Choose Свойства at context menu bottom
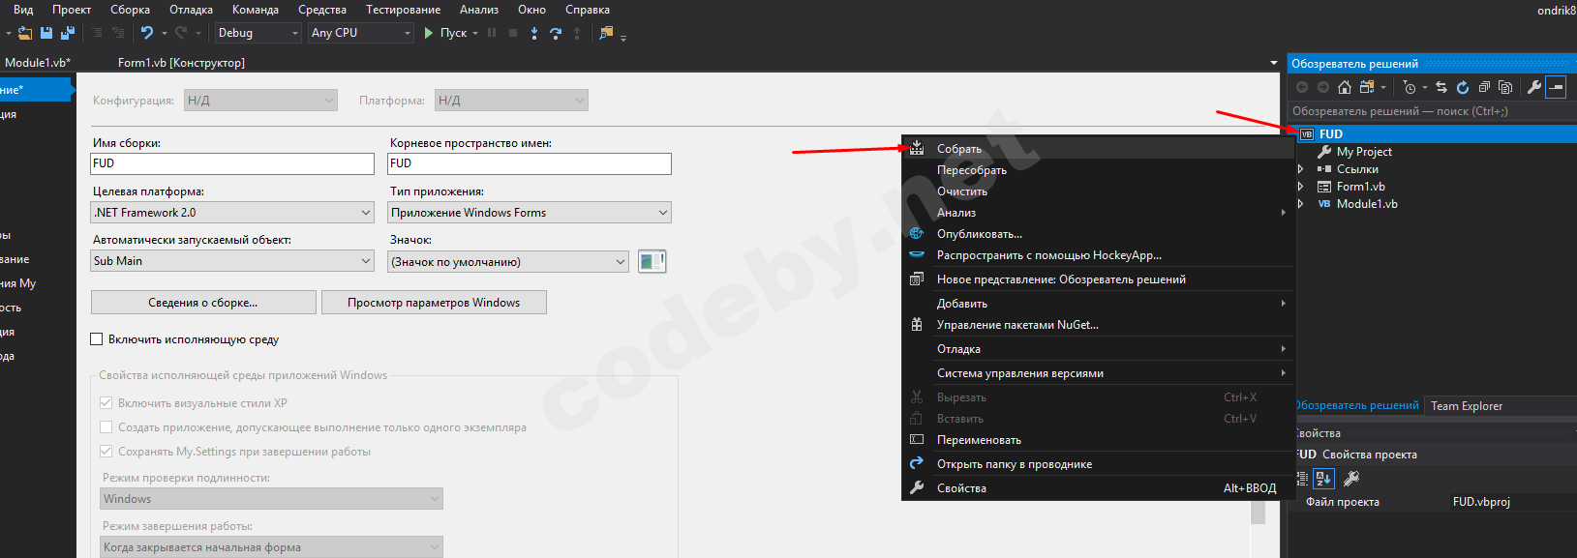 pos(1098,488)
